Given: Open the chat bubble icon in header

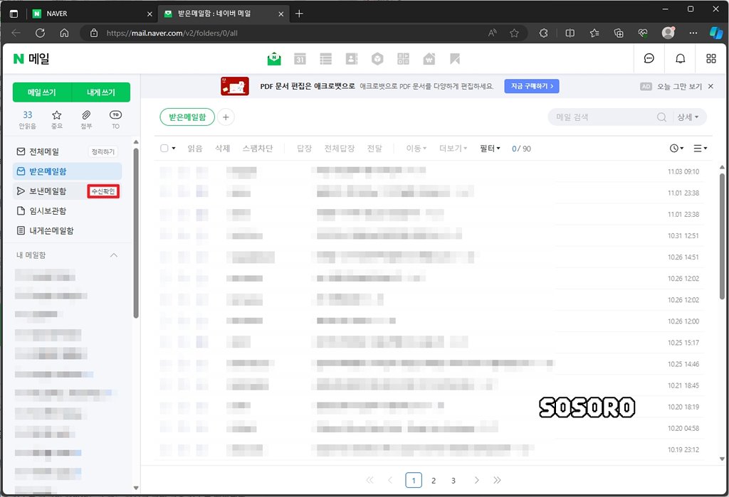Looking at the screenshot, I should pyautogui.click(x=649, y=58).
